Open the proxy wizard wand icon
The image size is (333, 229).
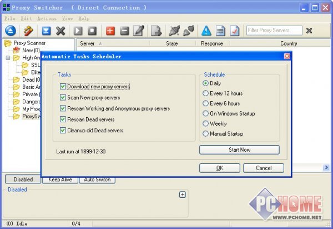(28, 31)
